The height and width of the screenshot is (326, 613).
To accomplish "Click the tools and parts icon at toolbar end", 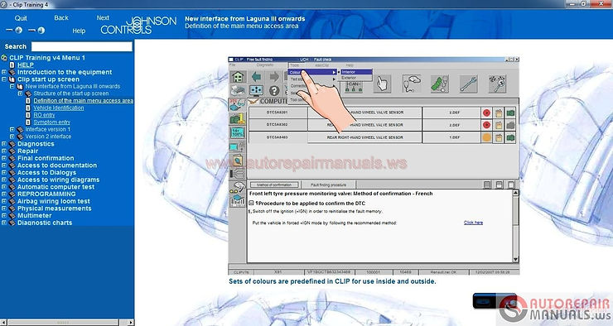I will pos(497,84).
